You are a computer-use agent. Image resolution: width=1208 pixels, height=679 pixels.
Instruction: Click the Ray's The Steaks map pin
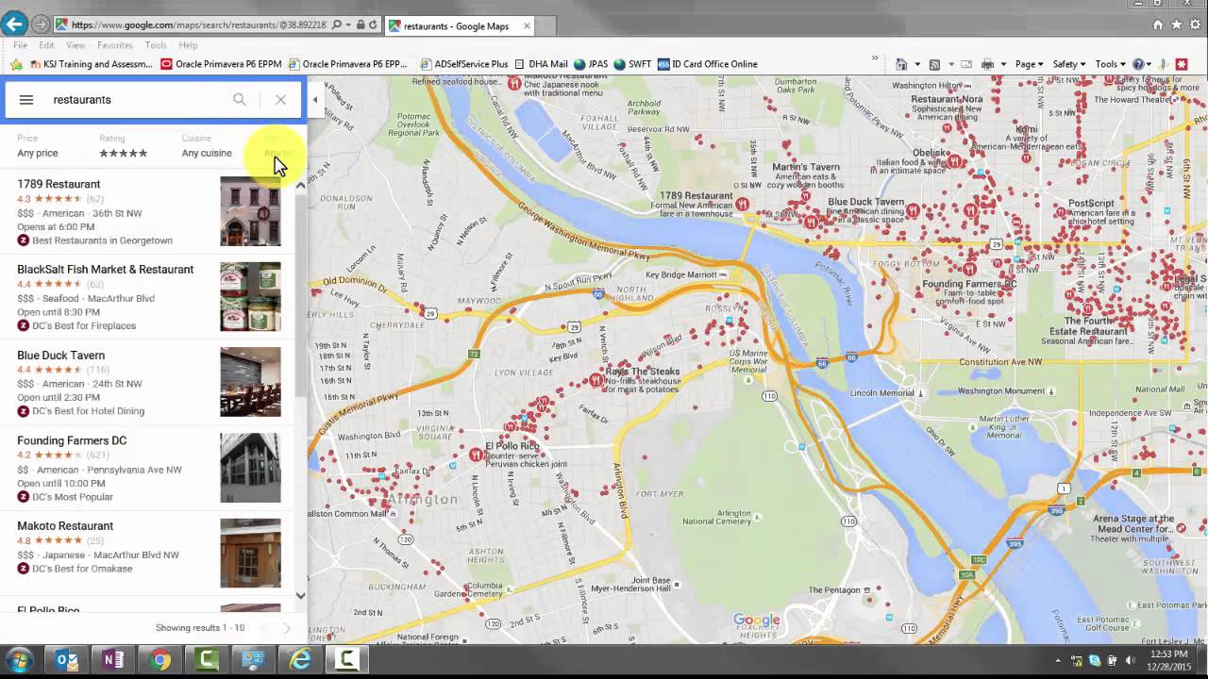point(596,381)
